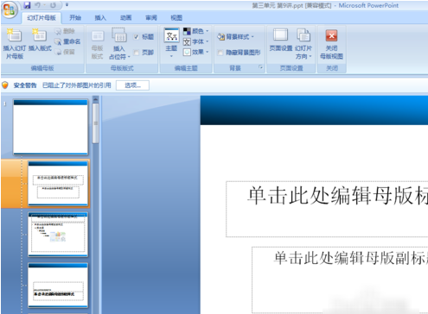428x314 pixels.
Task: Click the Options (选项...) button in warning bar
Action: point(132,85)
